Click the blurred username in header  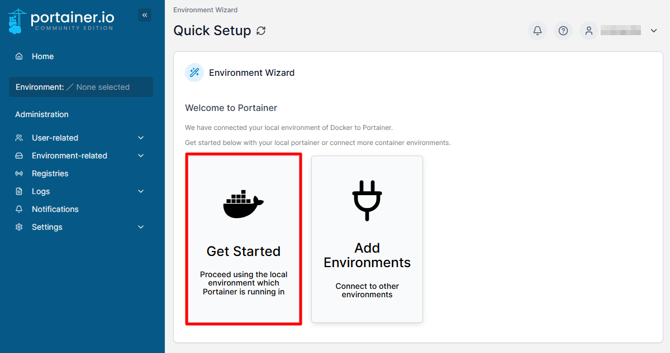coord(621,31)
